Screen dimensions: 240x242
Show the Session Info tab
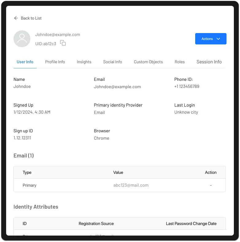click(x=209, y=62)
